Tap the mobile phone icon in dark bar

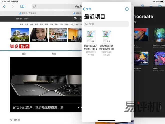pos(75,19)
